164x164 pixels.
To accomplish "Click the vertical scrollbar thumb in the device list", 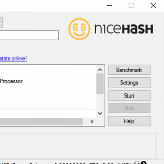I will (x=100, y=84).
